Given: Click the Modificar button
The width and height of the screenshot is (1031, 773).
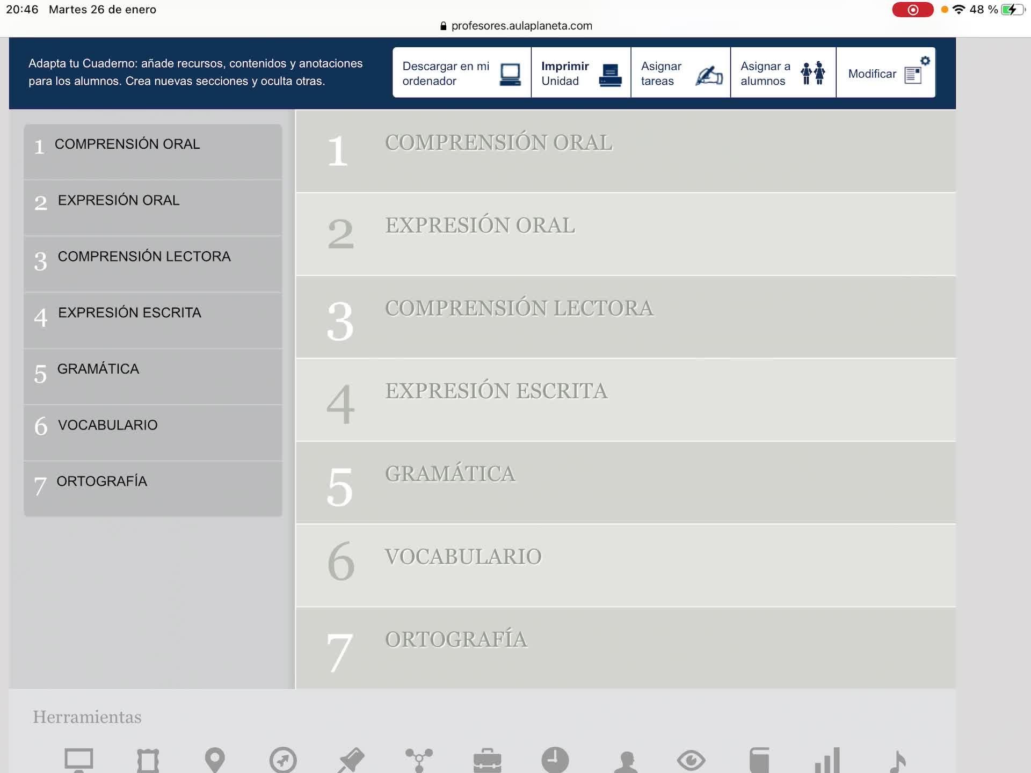Looking at the screenshot, I should click(x=885, y=73).
